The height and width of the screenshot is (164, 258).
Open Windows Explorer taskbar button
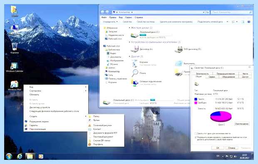(30, 156)
